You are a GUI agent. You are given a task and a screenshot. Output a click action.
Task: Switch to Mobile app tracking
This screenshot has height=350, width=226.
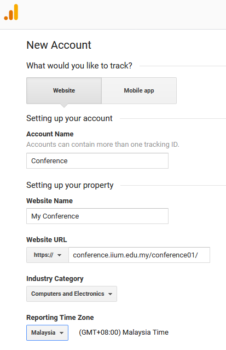click(x=139, y=90)
